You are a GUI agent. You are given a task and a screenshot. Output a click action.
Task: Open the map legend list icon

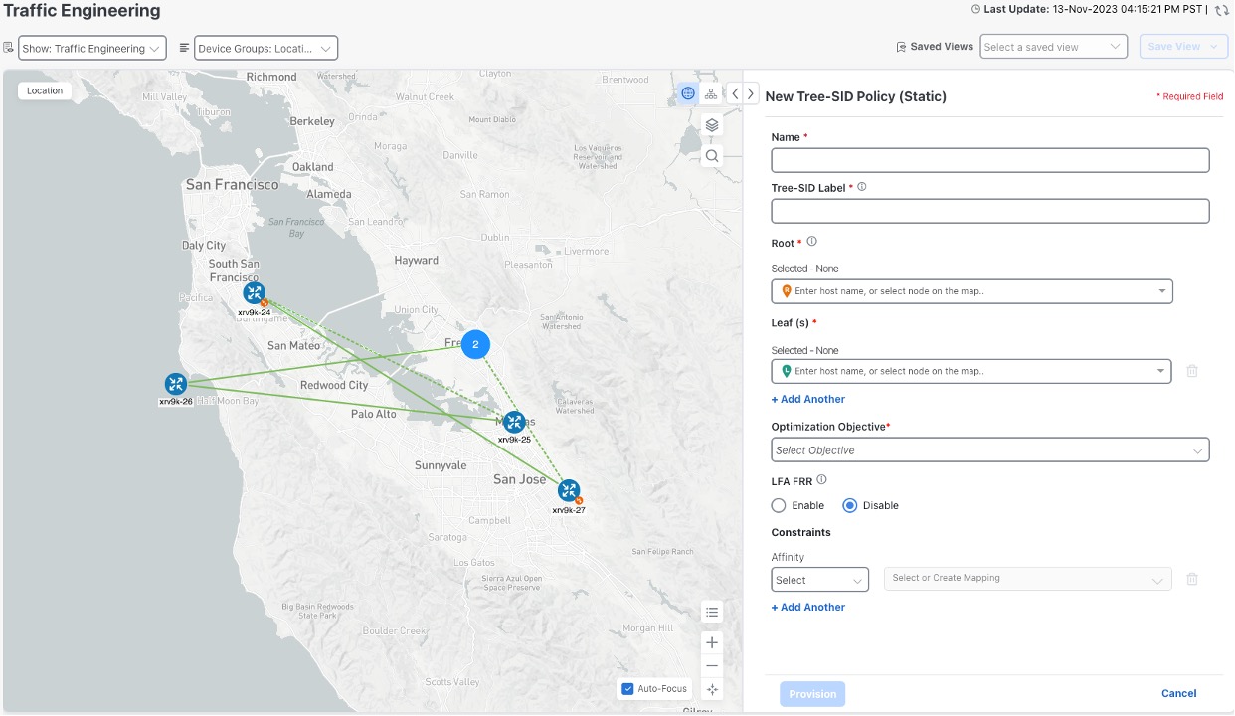[x=711, y=612]
